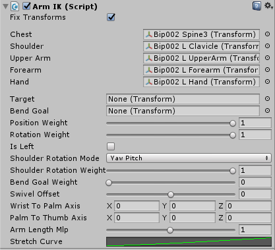The width and height of the screenshot is (275, 250).
Task: Click the Position Weight slider handle
Action: 233,123
